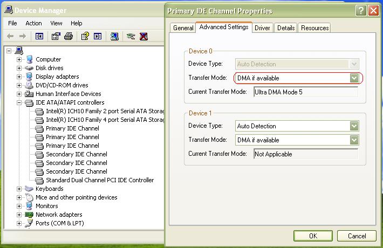Image resolution: width=383 pixels, height=248 pixels.
Task: Open Device 1 Device Type dropdown
Action: tap(354, 126)
